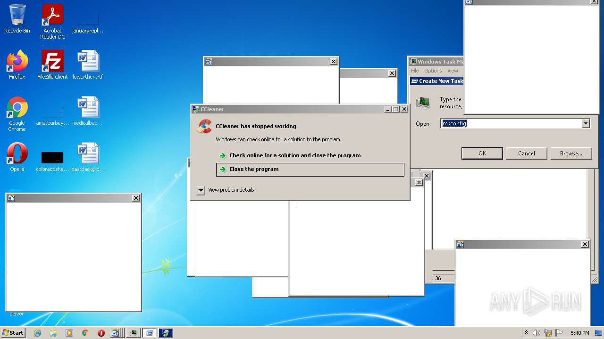Select medicalbac... document icon

coord(88,112)
